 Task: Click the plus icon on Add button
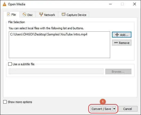[117, 35]
